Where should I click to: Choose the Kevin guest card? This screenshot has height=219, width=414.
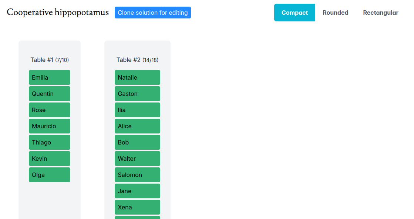tap(50, 159)
